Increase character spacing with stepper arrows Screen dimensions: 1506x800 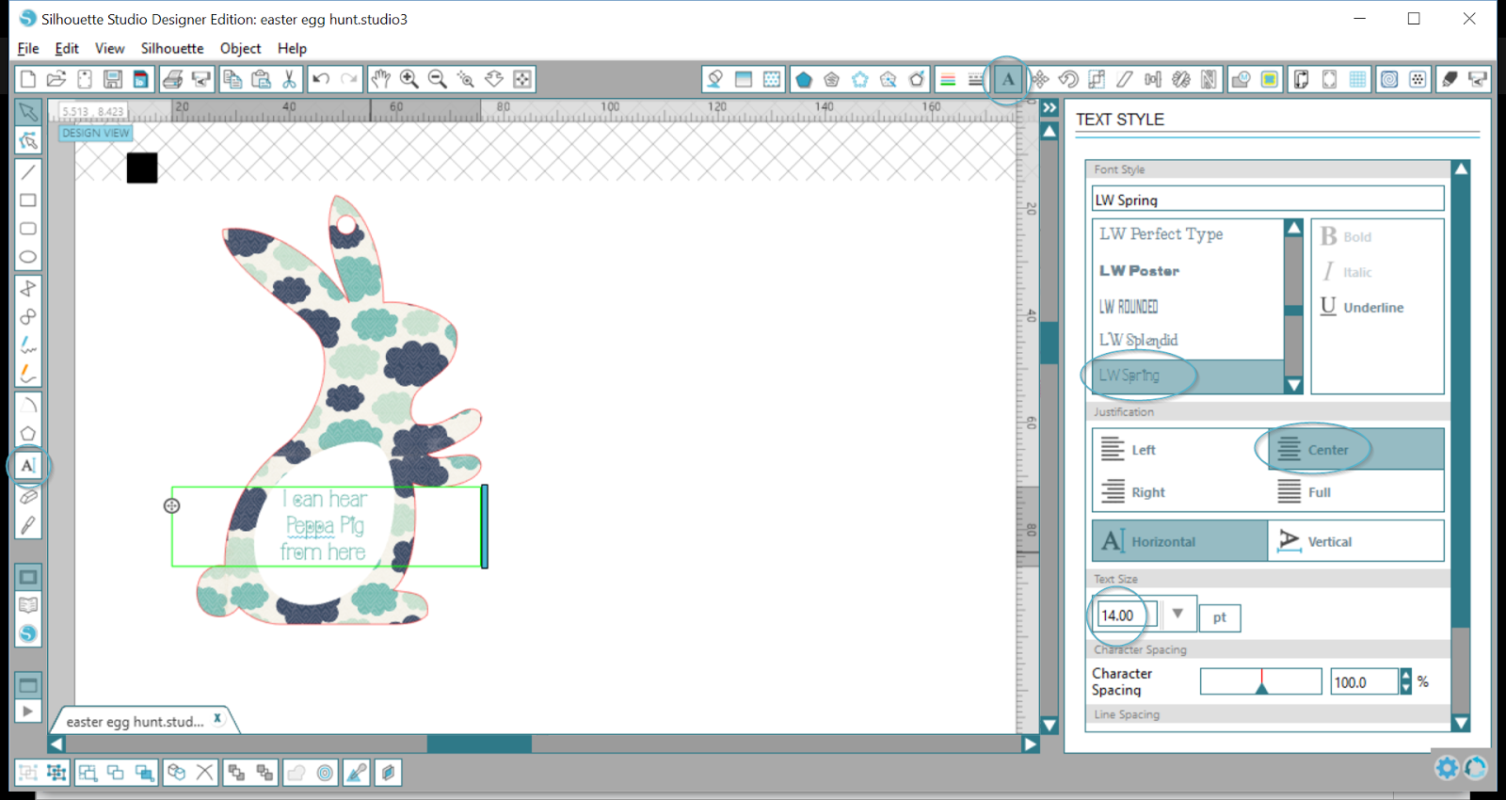pos(1406,676)
